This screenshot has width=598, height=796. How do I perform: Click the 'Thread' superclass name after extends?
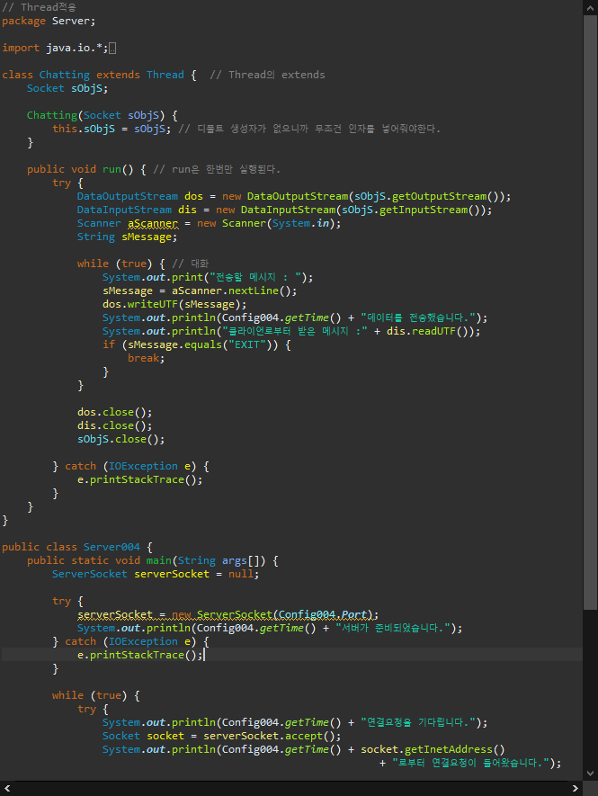click(x=165, y=76)
